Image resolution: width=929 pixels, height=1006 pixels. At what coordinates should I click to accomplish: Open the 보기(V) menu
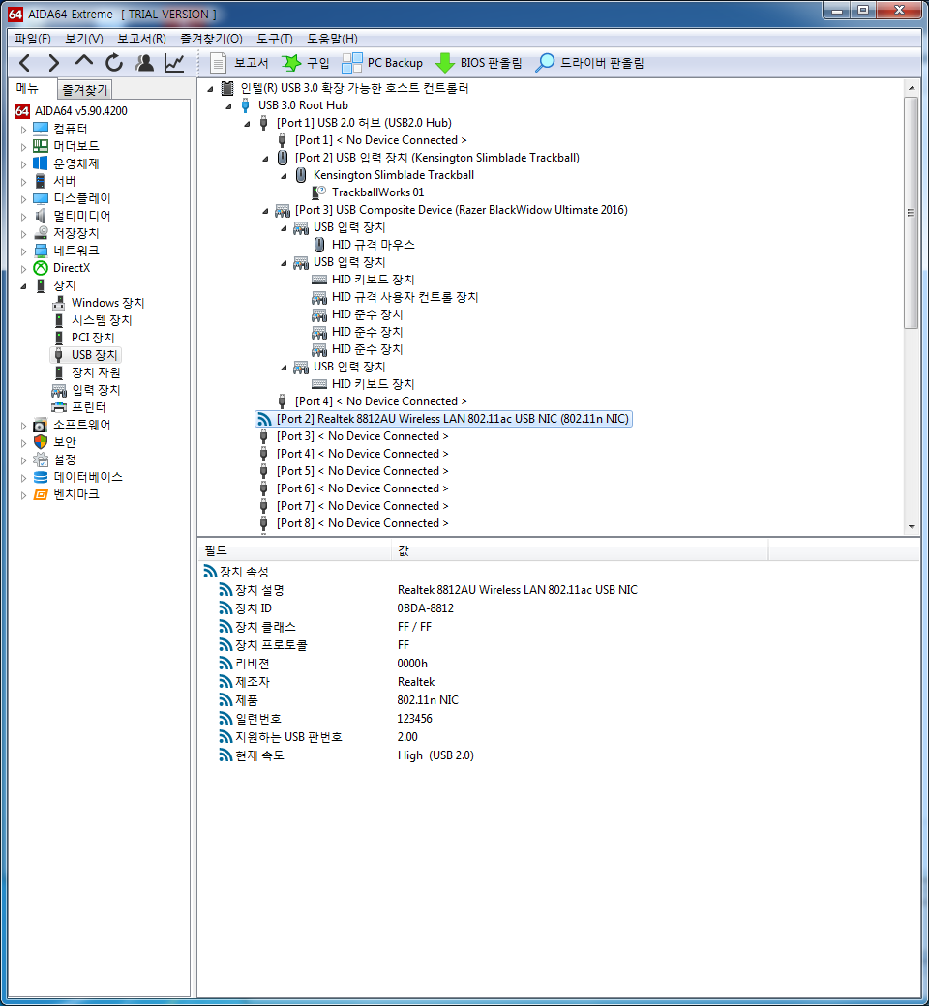point(84,39)
